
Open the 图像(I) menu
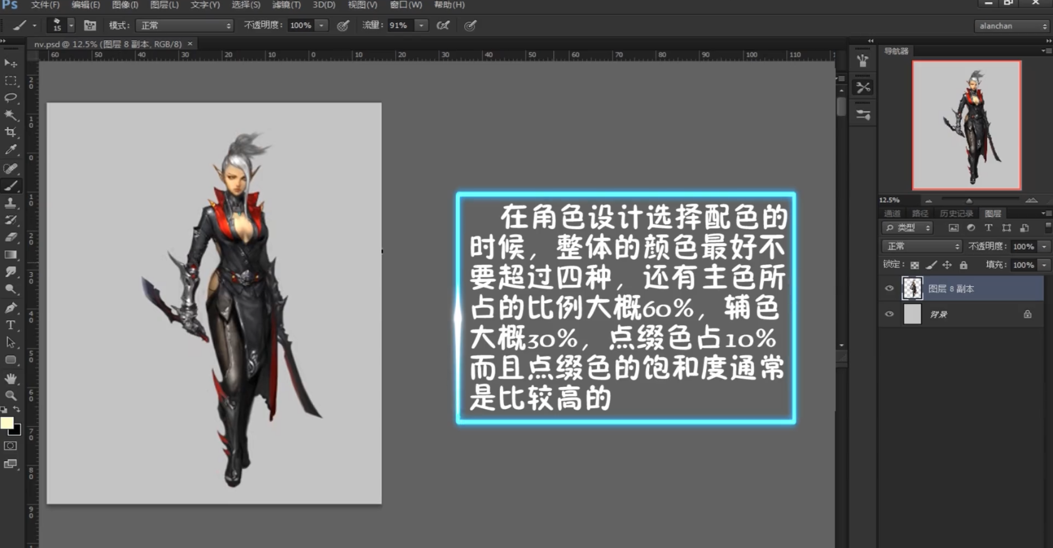[x=125, y=5]
